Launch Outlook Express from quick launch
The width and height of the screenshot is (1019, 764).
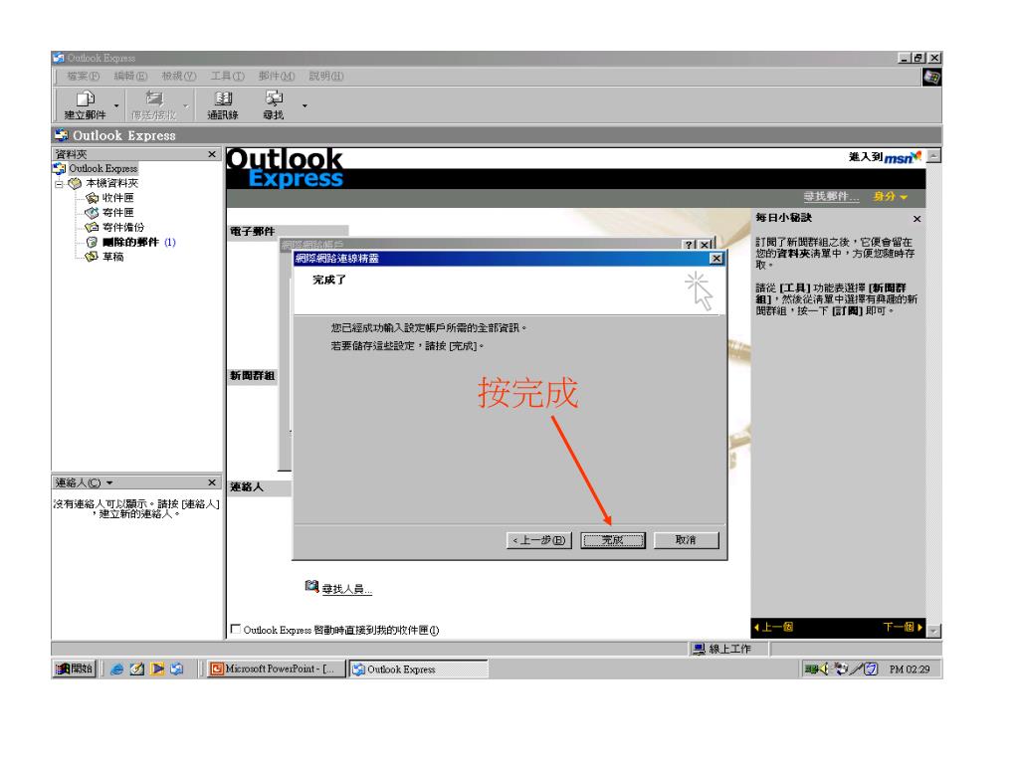(x=177, y=668)
